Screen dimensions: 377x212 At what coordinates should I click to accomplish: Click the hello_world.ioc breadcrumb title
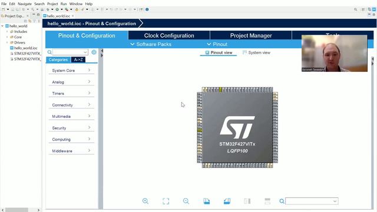92,24
